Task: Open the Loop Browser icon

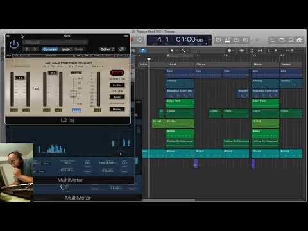Action: pyautogui.click(x=291, y=40)
